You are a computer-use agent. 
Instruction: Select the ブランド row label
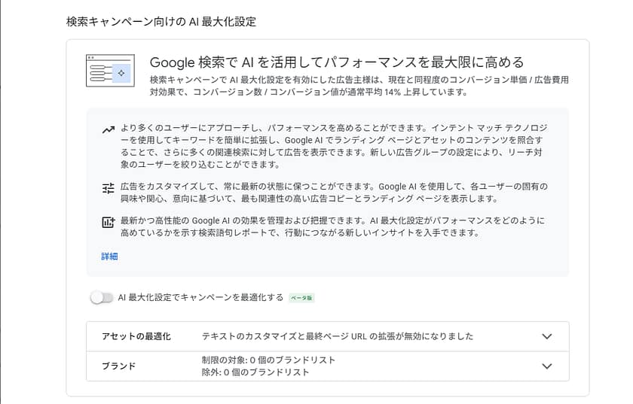pos(118,366)
